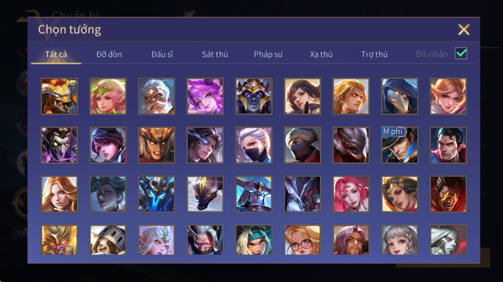The image size is (503, 282).
Task: Switch to the Đỡ đòn tab
Action: [x=109, y=54]
